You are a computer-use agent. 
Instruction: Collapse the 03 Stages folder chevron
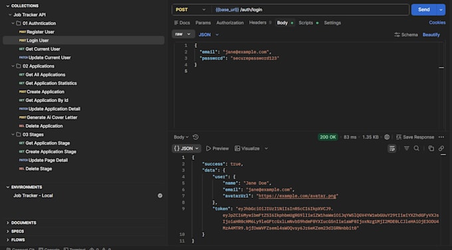(x=13, y=135)
